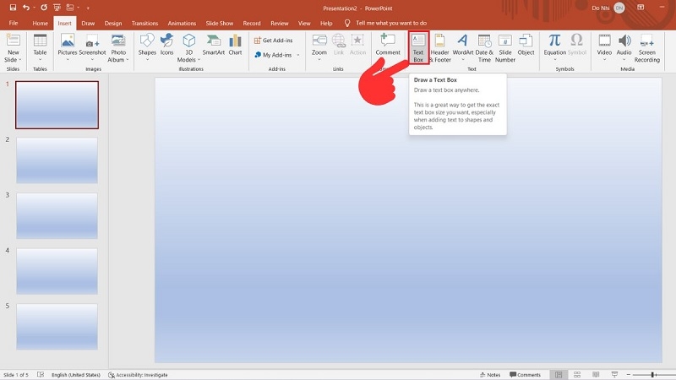Create a Photo Album
Viewport: 676px width, 380px height.
pos(118,48)
